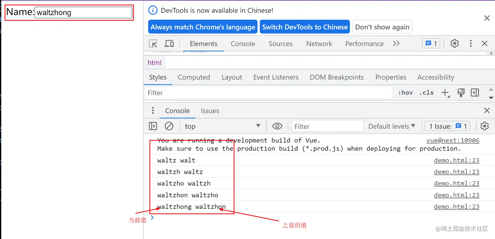Click the console Filter input field
This screenshot has height=239, width=495.
tap(327, 126)
